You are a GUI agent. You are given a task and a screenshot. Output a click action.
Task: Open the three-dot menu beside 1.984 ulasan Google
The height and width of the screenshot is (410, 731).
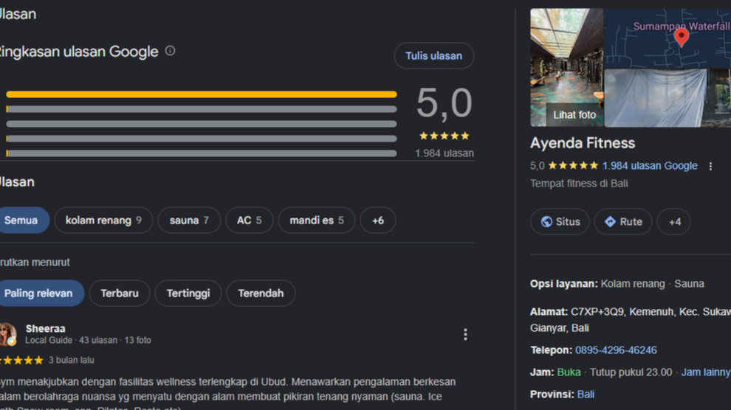point(710,166)
